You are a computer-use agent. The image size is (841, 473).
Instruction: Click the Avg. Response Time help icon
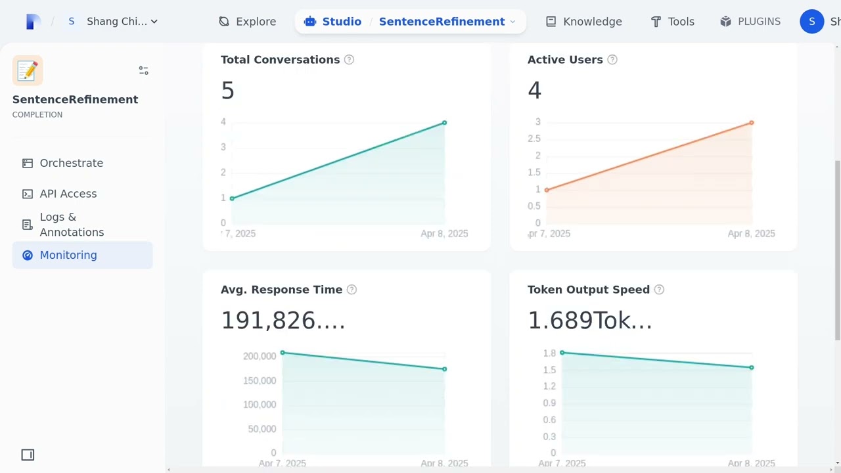point(352,290)
